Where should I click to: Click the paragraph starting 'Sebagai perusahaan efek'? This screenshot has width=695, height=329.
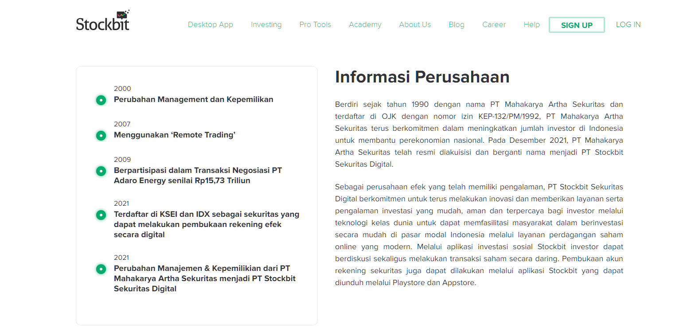click(x=479, y=235)
